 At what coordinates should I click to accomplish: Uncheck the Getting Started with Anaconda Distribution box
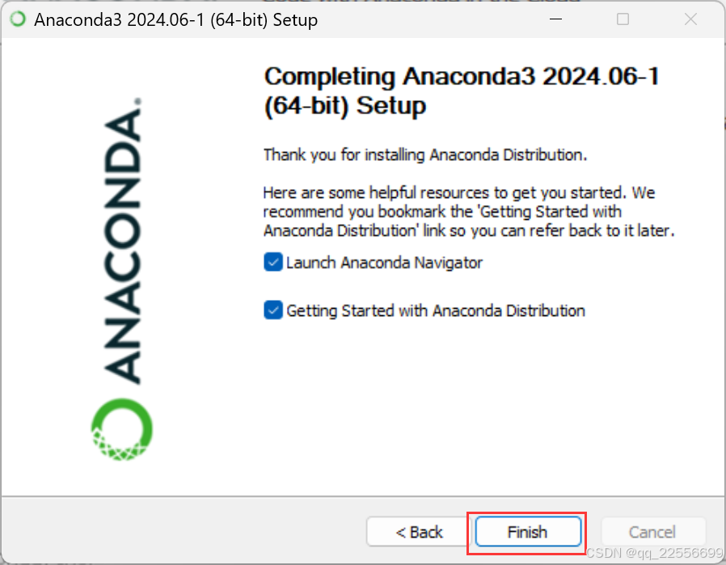pyautogui.click(x=273, y=310)
